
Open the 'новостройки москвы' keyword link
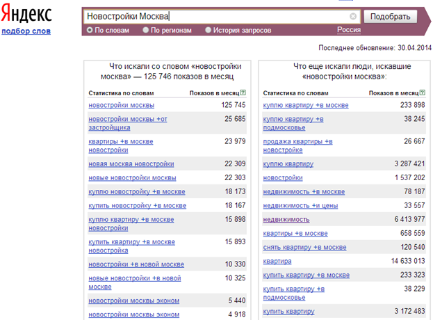point(121,105)
